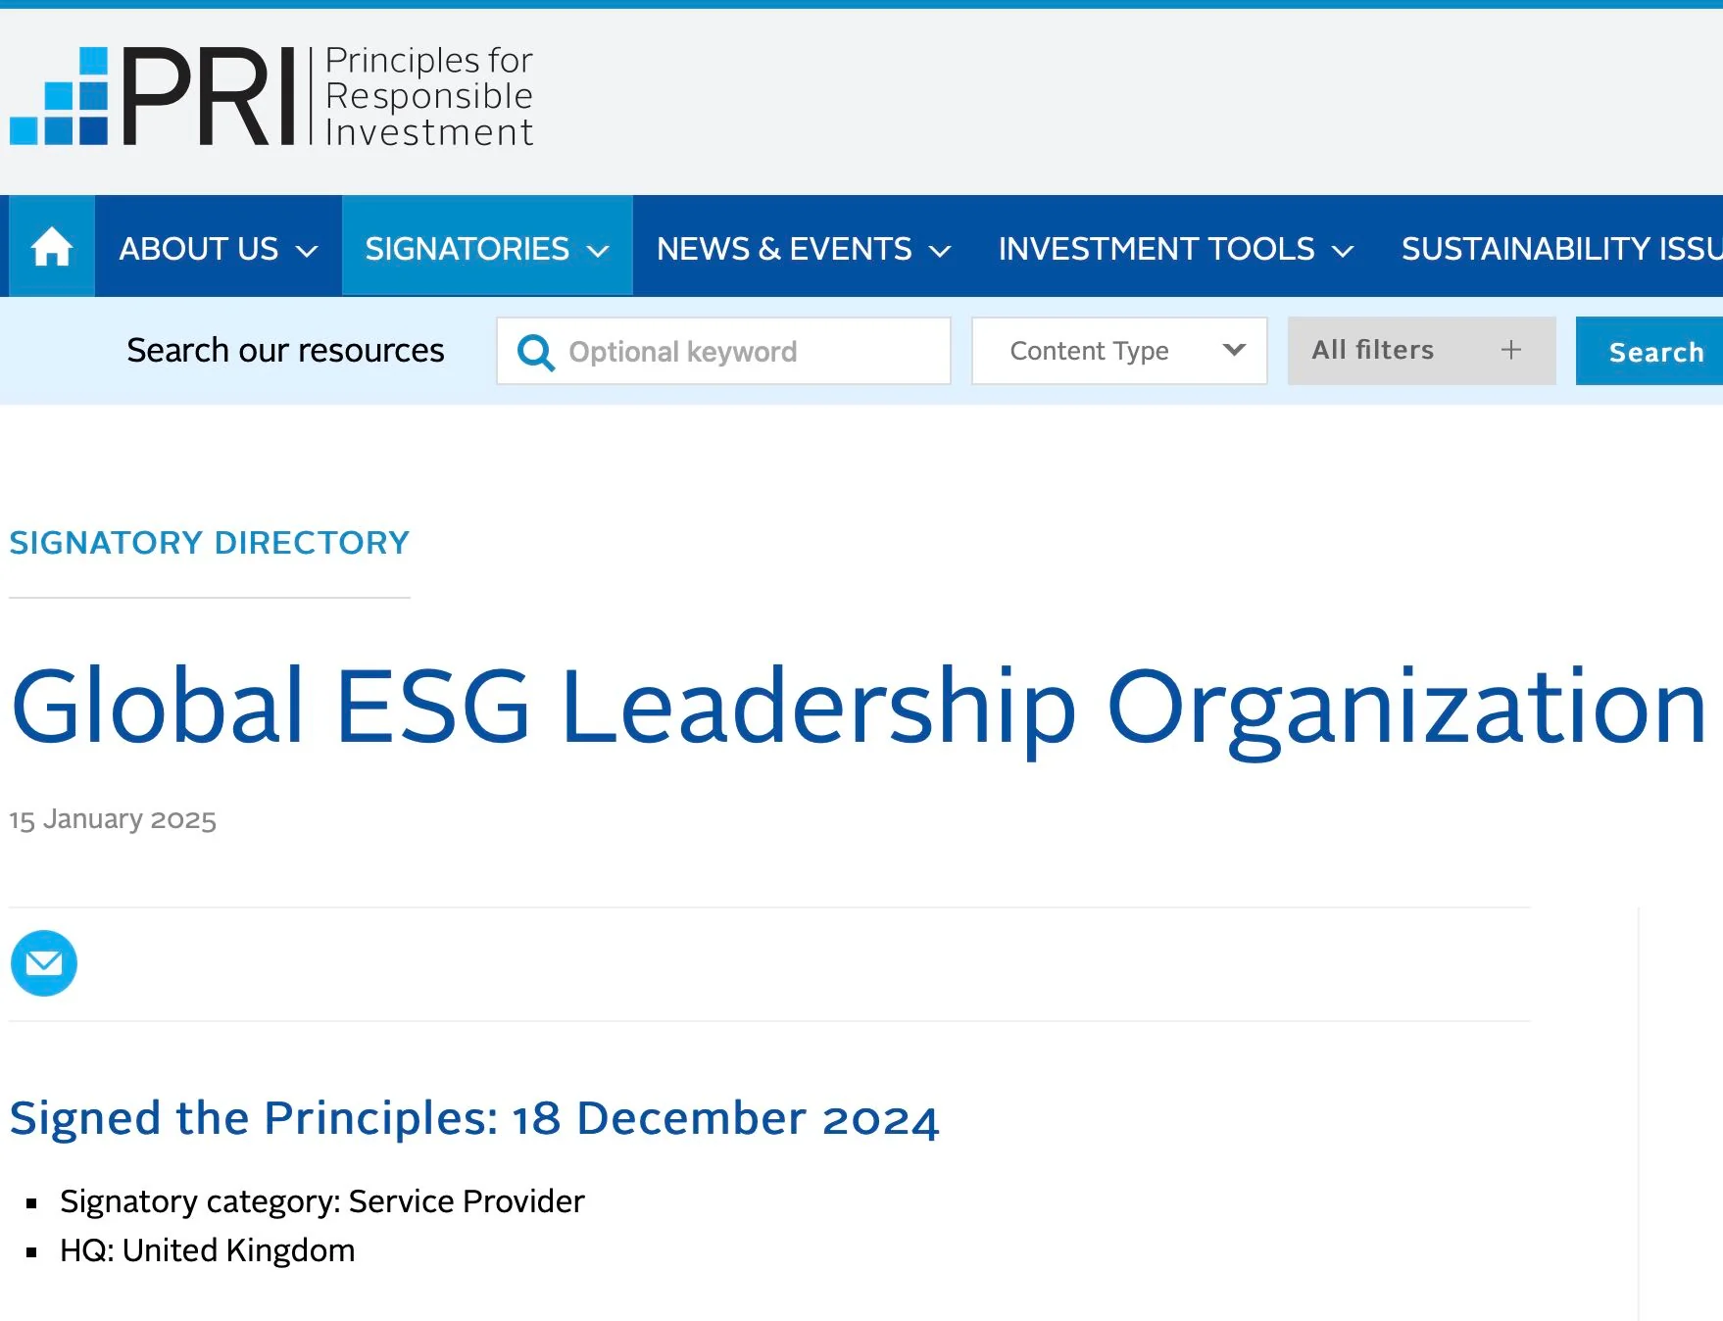Click the plus icon on All filters
Image resolution: width=1723 pixels, height=1321 pixels.
tap(1511, 350)
